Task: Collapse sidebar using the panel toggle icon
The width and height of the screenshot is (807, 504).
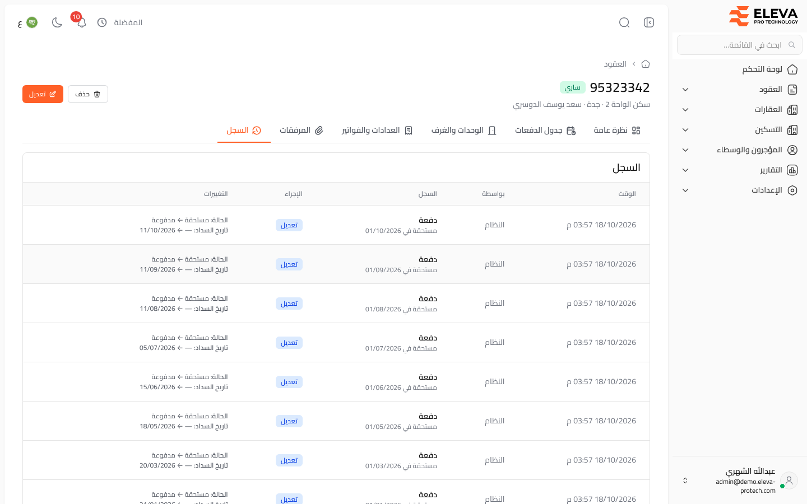Action: coord(649,22)
